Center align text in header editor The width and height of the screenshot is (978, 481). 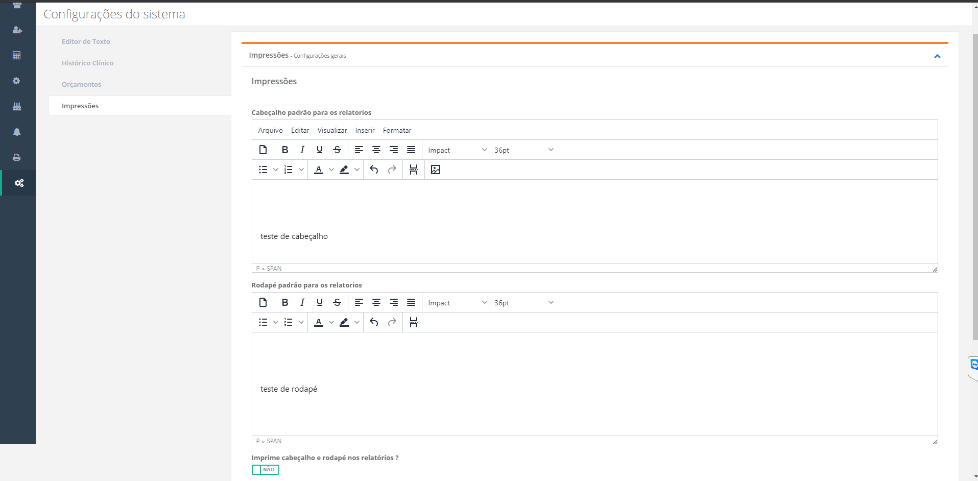(376, 150)
